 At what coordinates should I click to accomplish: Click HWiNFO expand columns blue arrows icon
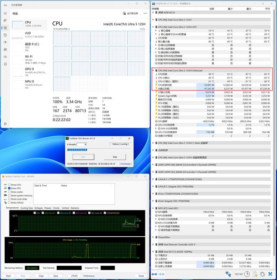click(155, 274)
